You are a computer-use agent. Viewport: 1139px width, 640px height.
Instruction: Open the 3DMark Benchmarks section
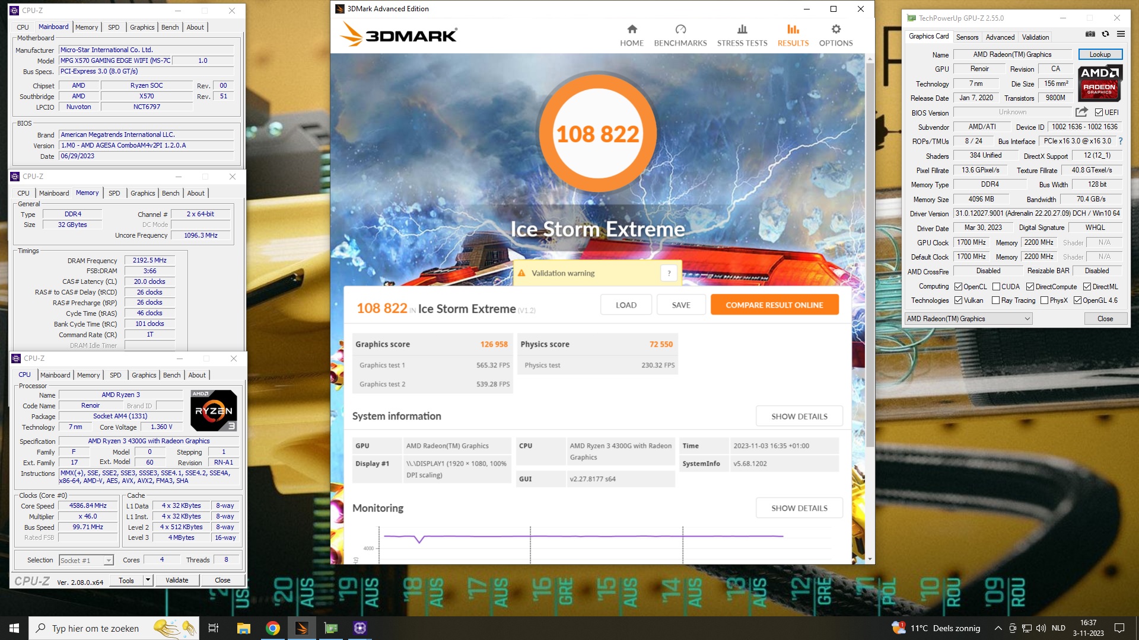pos(680,36)
